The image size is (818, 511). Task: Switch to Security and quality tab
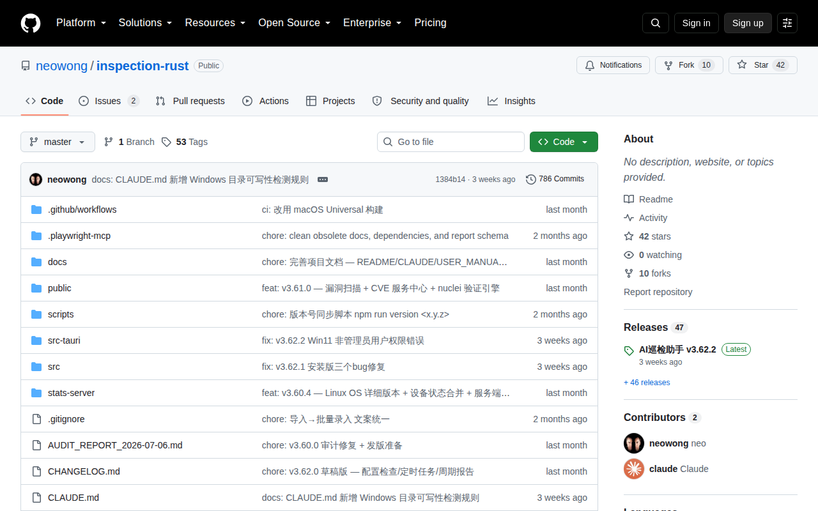tap(421, 101)
